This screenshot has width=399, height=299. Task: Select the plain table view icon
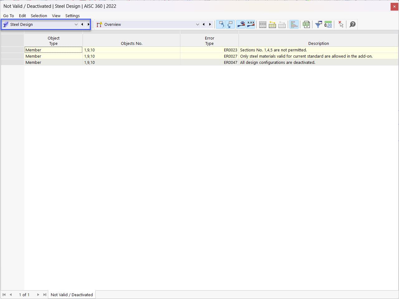263,24
